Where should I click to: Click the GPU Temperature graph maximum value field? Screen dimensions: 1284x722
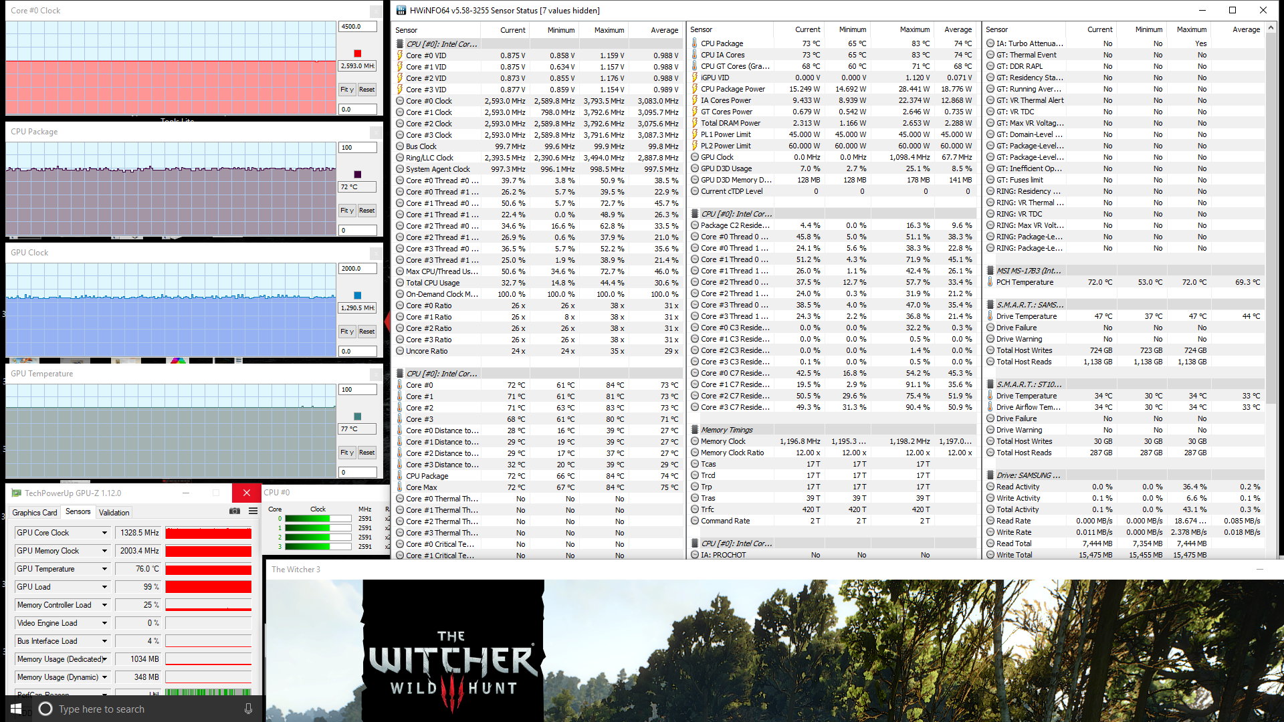point(357,390)
